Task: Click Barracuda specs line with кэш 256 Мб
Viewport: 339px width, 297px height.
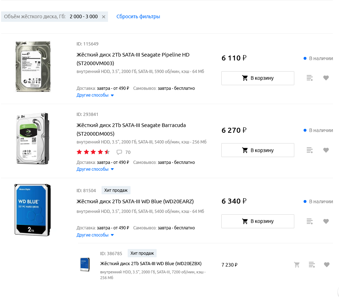Action: tap(141, 142)
